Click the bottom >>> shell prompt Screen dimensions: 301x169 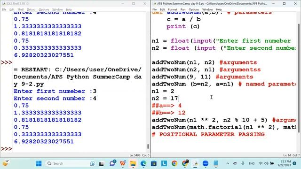pyautogui.click(x=7, y=149)
